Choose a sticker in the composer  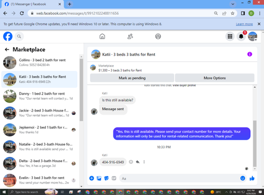(x=107, y=178)
